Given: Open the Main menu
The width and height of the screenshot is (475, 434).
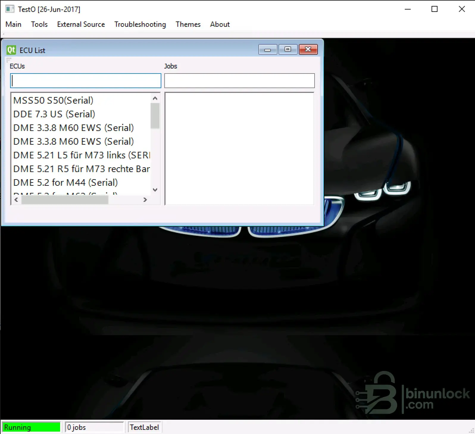Looking at the screenshot, I should (x=13, y=24).
